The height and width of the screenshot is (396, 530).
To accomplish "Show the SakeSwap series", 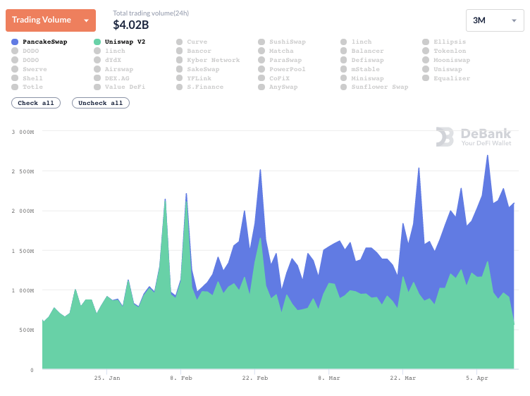I will click(198, 69).
